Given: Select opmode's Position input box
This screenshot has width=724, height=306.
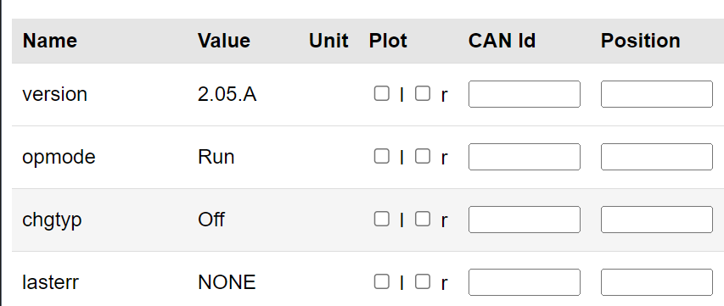Looking at the screenshot, I should point(657,157).
